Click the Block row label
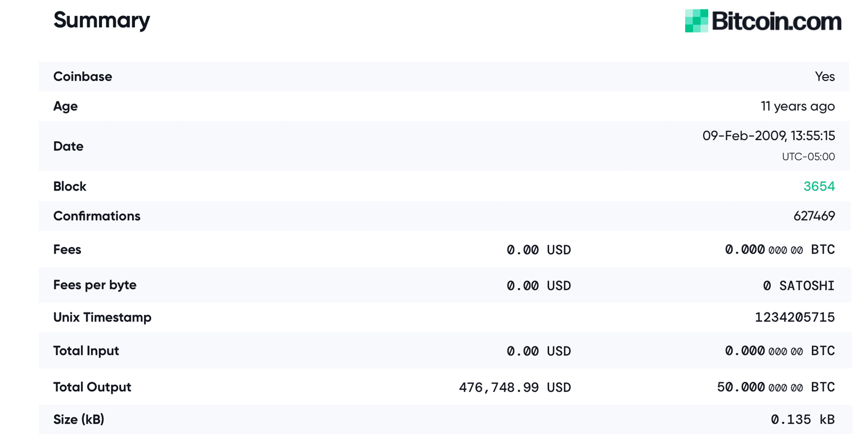The width and height of the screenshot is (868, 434). tap(69, 186)
